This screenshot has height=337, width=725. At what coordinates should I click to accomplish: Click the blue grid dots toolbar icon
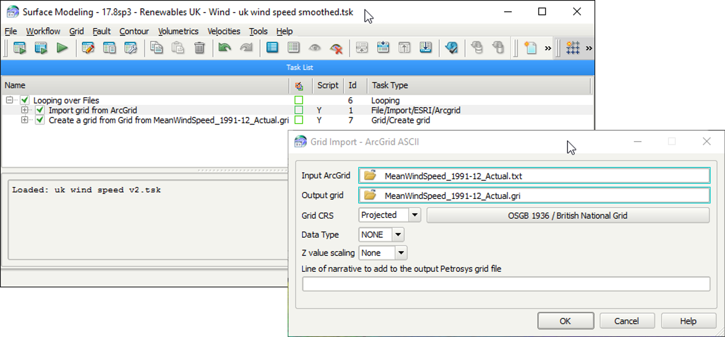click(573, 48)
